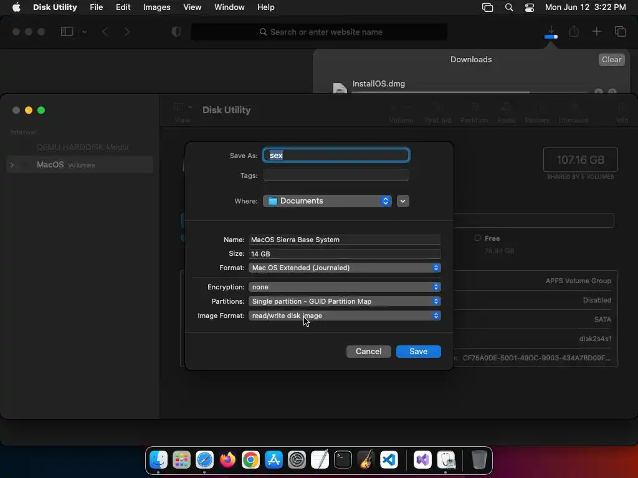Launch Google Chrome from the Dock
Image resolution: width=638 pixels, height=478 pixels.
250,460
